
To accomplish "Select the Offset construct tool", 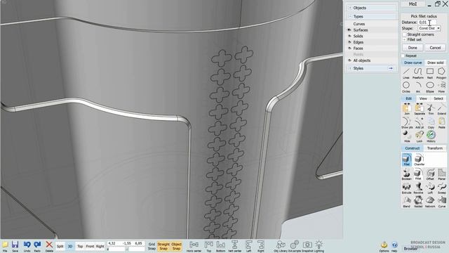I will pyautogui.click(x=430, y=174).
